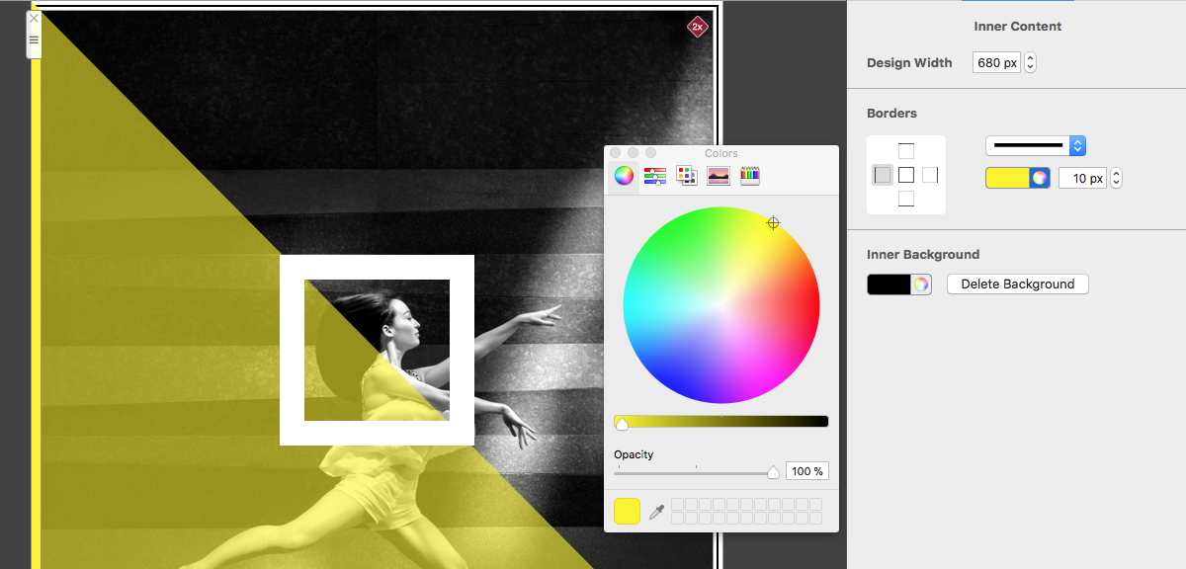The height and width of the screenshot is (569, 1186).
Task: Select the bottom border toggle
Action: 906,199
